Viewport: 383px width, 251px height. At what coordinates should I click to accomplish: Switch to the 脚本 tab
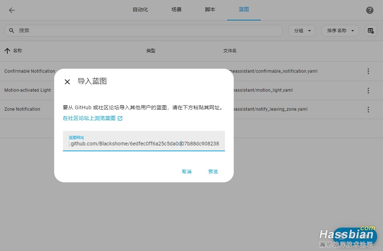[210, 10]
